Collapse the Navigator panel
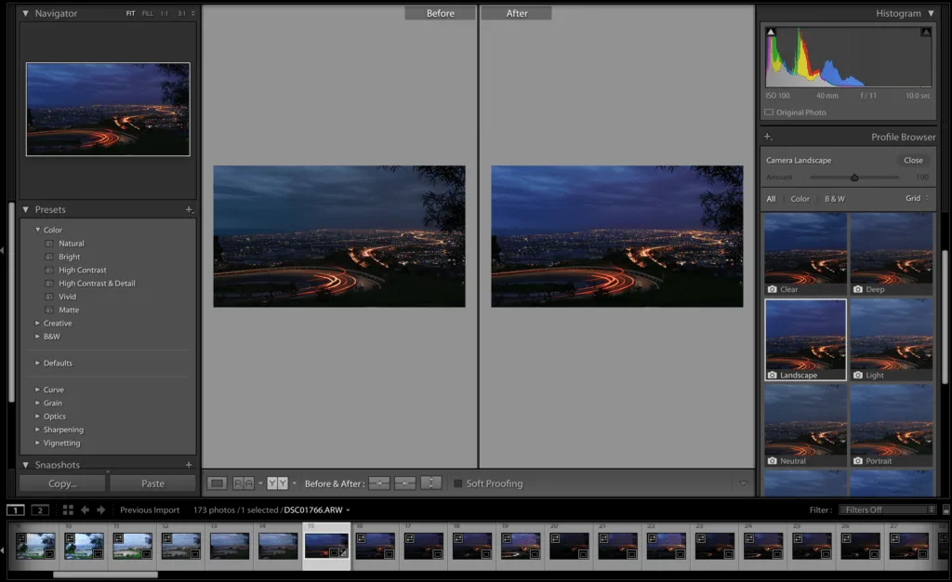Screen dimensions: 952x582 (26, 14)
